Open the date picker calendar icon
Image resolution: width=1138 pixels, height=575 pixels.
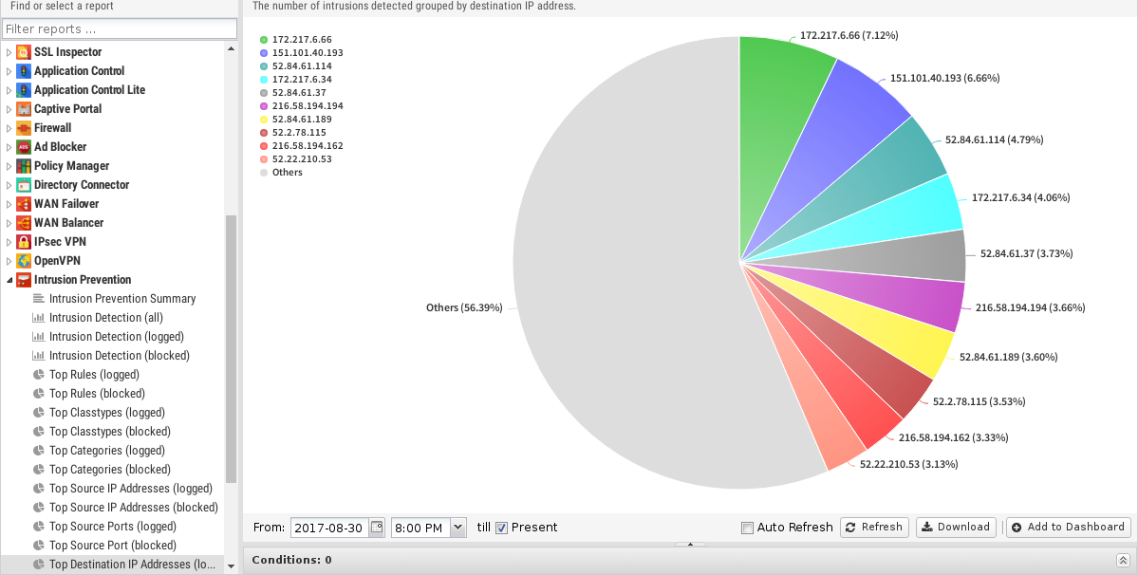tap(377, 528)
